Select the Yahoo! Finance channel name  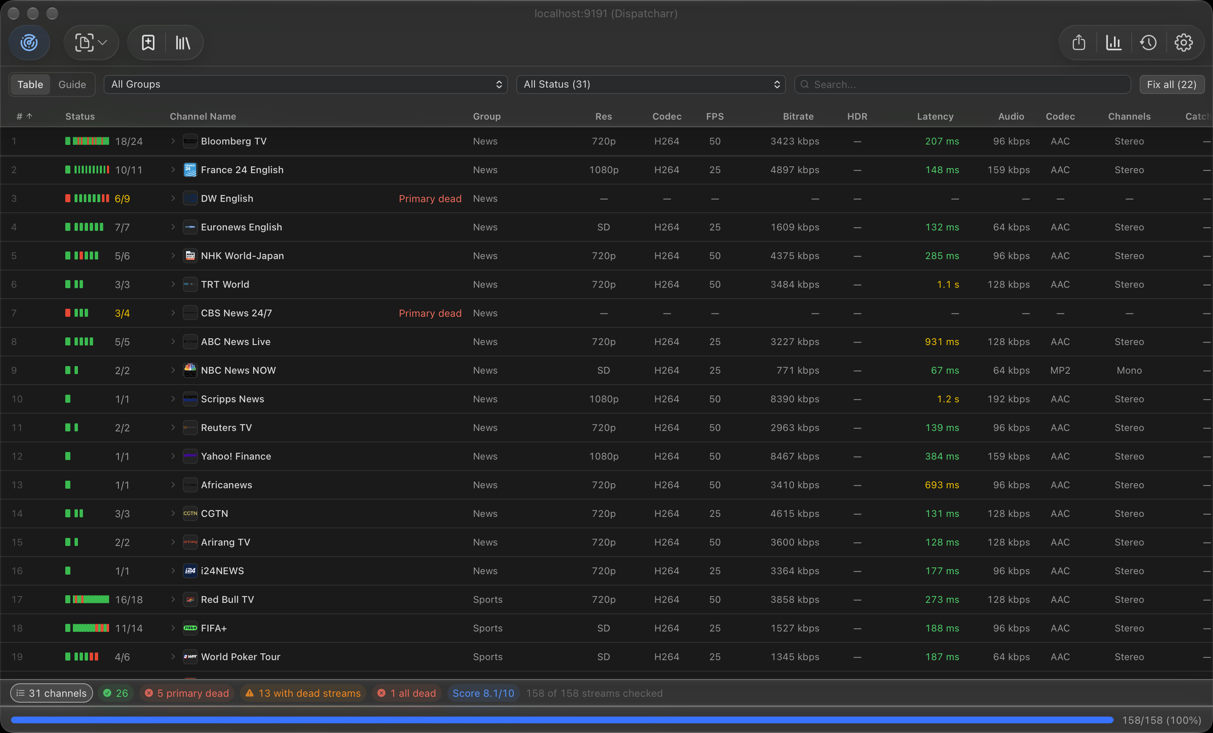pyautogui.click(x=236, y=456)
